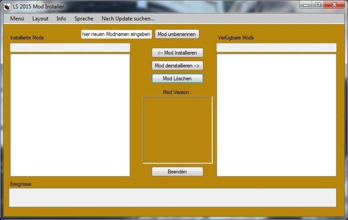Click the Mod Version preview box

(x=177, y=130)
